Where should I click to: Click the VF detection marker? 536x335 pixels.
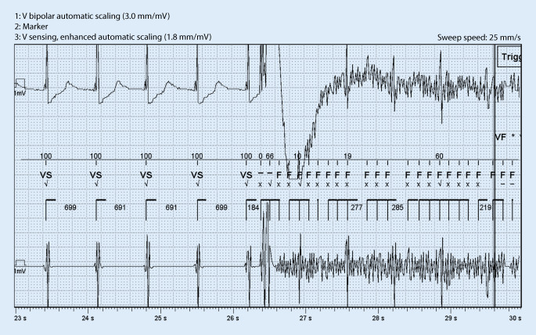[501, 137]
